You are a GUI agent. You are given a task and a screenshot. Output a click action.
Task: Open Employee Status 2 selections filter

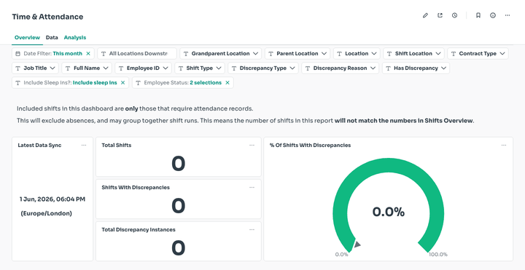click(x=183, y=82)
